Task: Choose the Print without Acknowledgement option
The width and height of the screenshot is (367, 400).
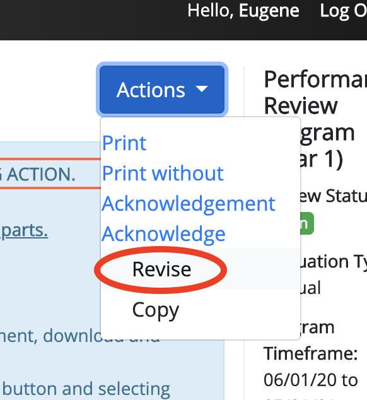Action: point(189,188)
